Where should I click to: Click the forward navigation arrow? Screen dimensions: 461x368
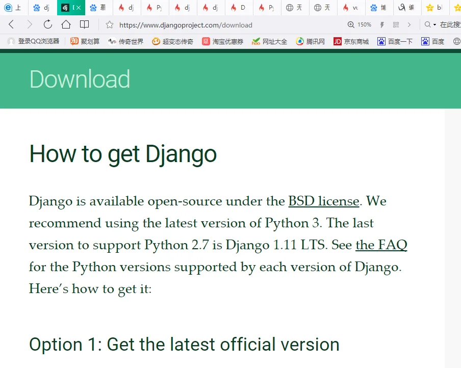30,24
